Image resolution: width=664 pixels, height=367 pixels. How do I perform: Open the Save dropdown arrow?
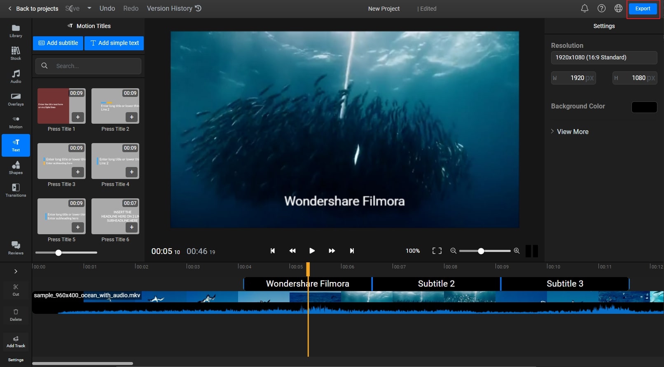89,8
